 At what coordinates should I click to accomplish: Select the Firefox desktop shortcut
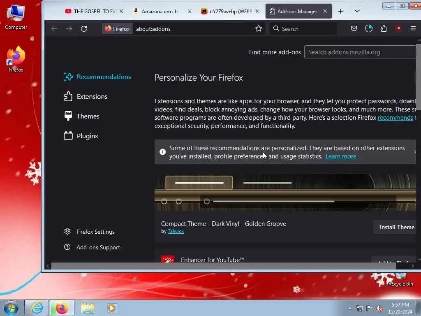coord(16,59)
